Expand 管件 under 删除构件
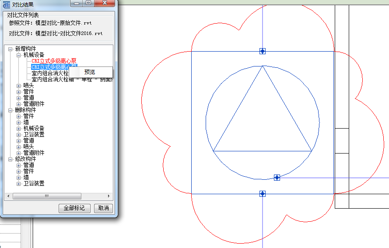 point(19,116)
